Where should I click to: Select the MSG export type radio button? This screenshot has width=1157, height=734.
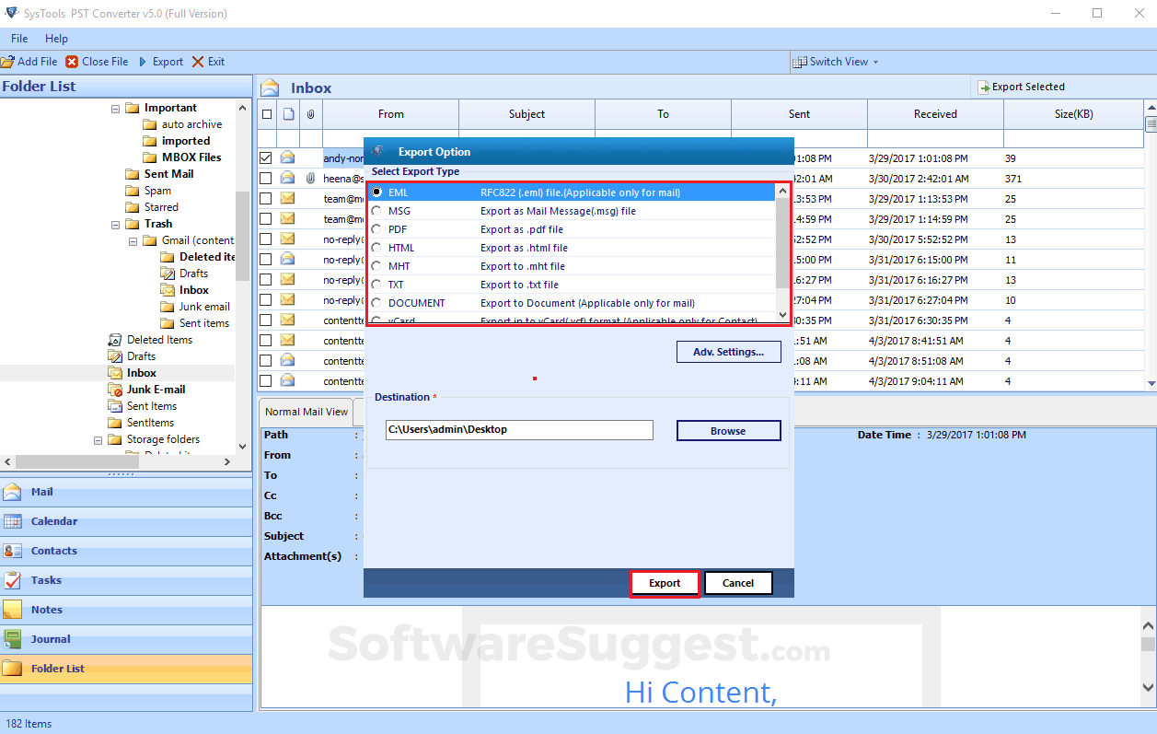pyautogui.click(x=376, y=211)
